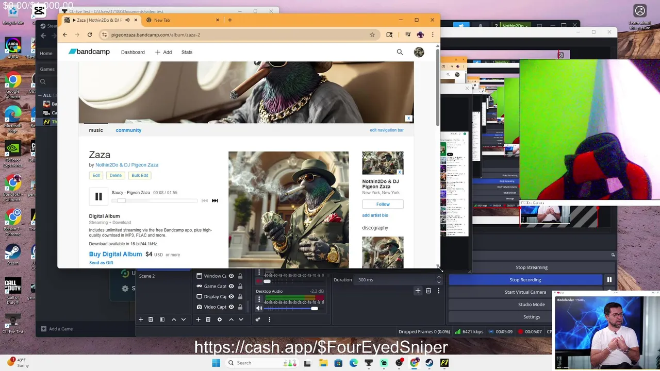Open Stats in Bandcamp nav
660x371 pixels.
point(187,52)
